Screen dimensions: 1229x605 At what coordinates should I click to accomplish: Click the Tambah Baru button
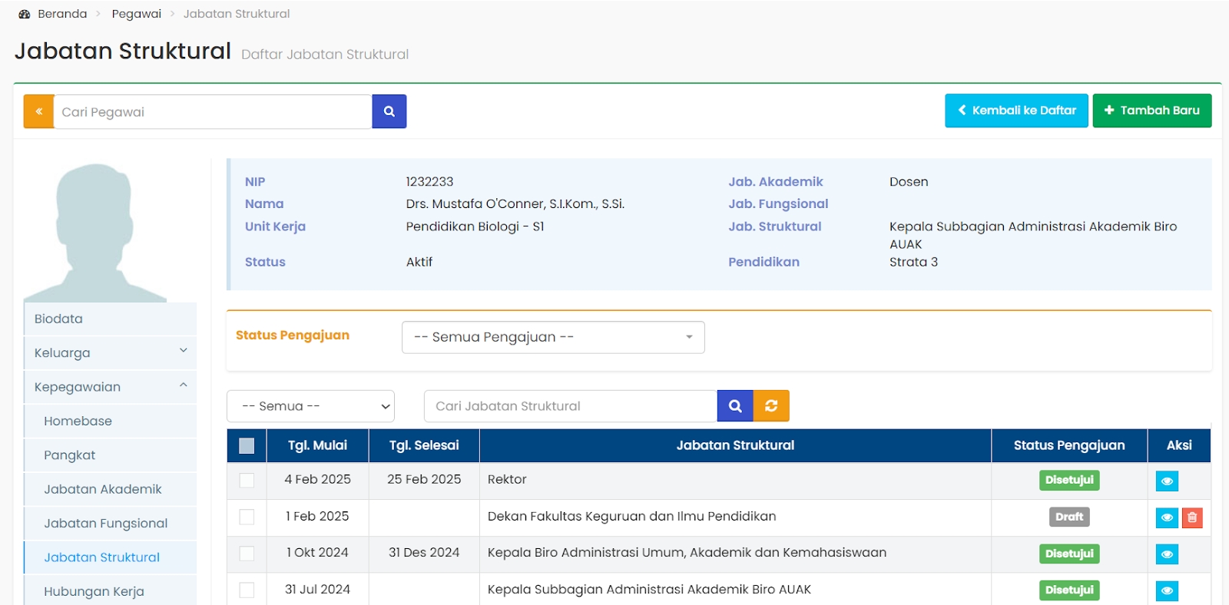coord(1151,111)
